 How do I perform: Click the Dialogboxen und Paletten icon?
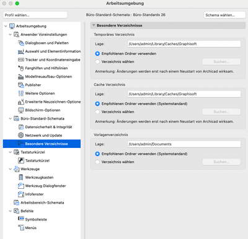coord(21,43)
